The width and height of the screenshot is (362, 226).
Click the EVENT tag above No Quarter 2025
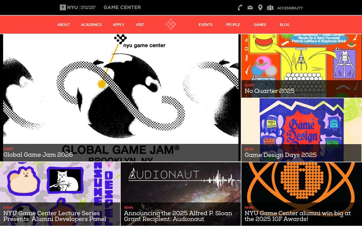tap(249, 85)
